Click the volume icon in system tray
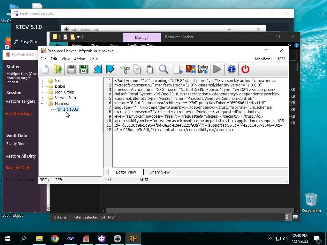Screen dimensions: 327x245 (285, 239)
